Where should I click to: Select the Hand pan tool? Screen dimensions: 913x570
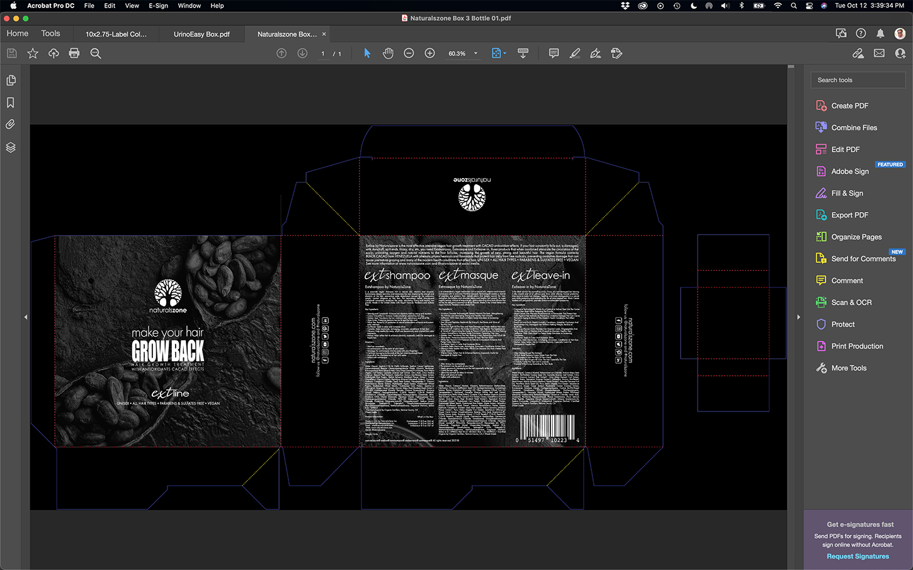(x=388, y=53)
